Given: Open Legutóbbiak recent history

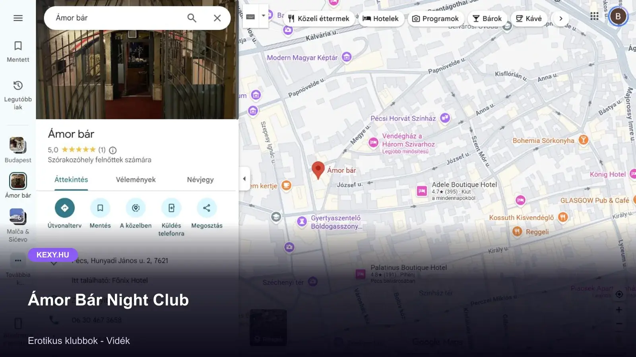Looking at the screenshot, I should click(18, 95).
